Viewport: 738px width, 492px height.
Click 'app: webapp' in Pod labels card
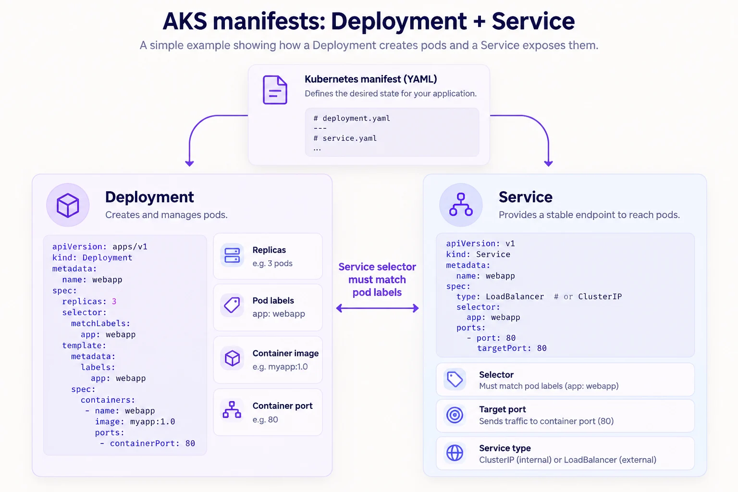pos(279,314)
